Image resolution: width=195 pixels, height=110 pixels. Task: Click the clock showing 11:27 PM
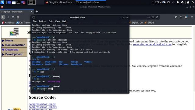157,2
